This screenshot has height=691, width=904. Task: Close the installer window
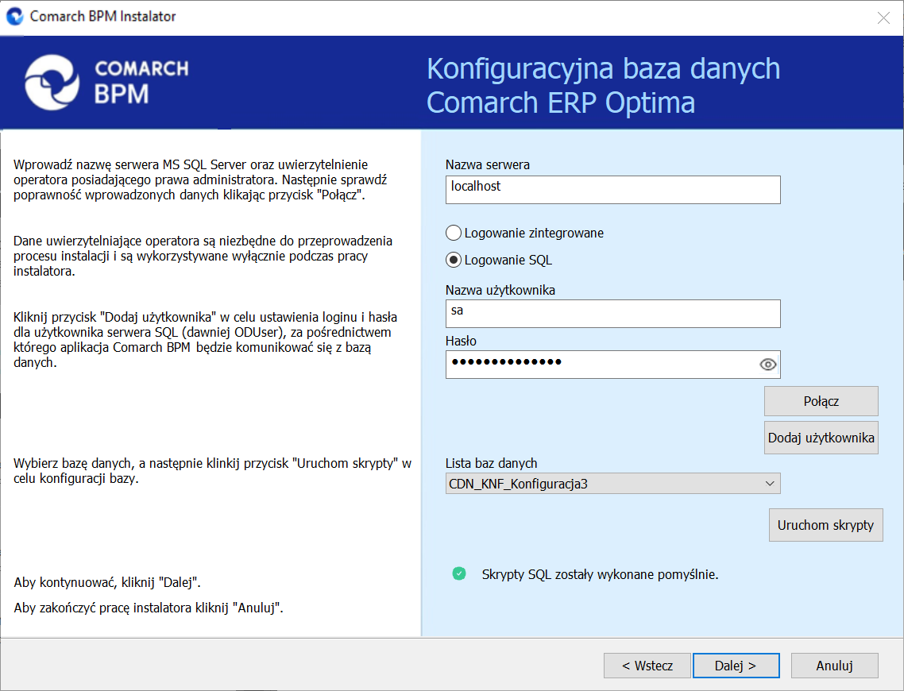883,17
